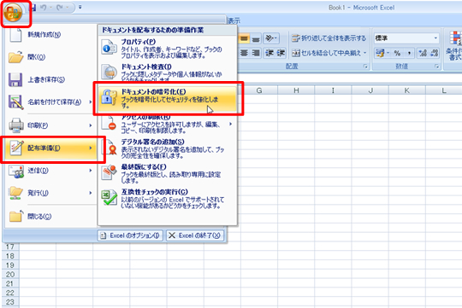The width and height of the screenshot is (462, 308).
Task: Click Excel の終了(X) button
Action: pos(195,235)
